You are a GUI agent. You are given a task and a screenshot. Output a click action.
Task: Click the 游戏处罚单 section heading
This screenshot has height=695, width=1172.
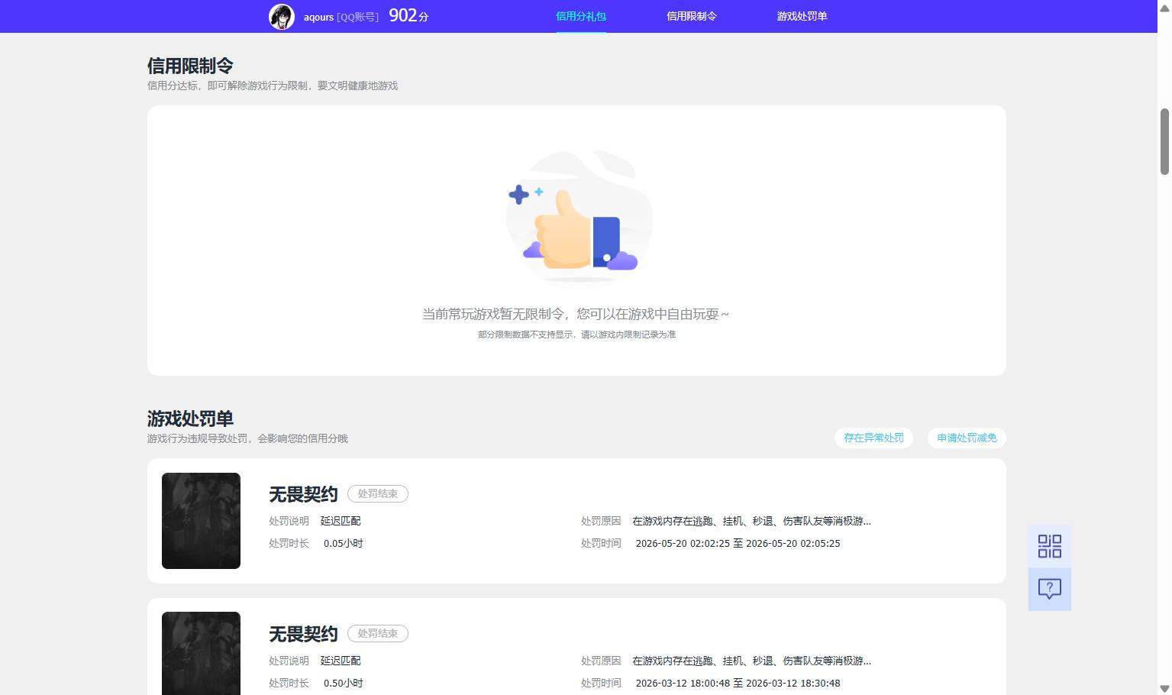[x=190, y=419]
